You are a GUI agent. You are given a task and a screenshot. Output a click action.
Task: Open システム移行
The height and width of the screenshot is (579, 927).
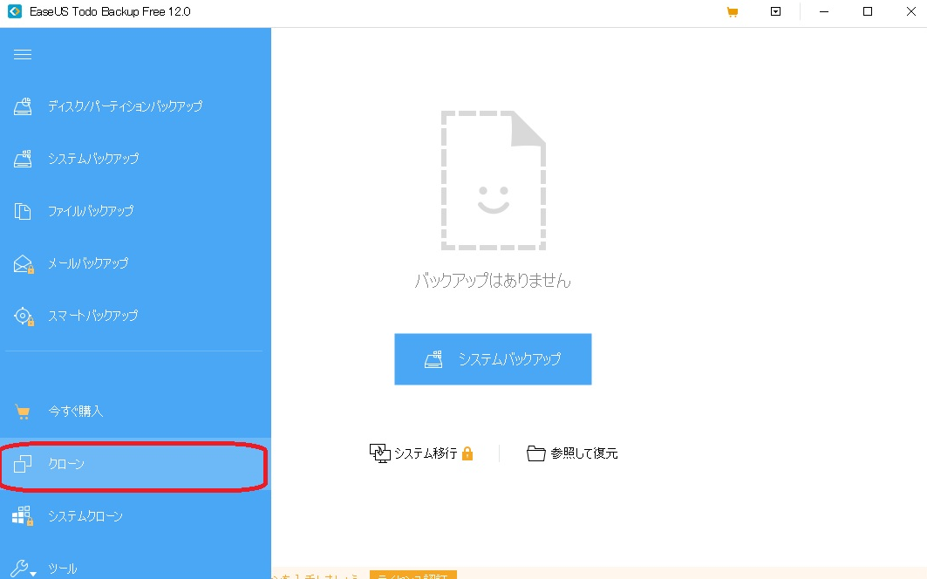click(x=421, y=453)
